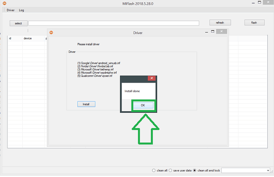
Task: Click Microsoft wpdmtphw.inf driver entry
Action: tap(97, 72)
